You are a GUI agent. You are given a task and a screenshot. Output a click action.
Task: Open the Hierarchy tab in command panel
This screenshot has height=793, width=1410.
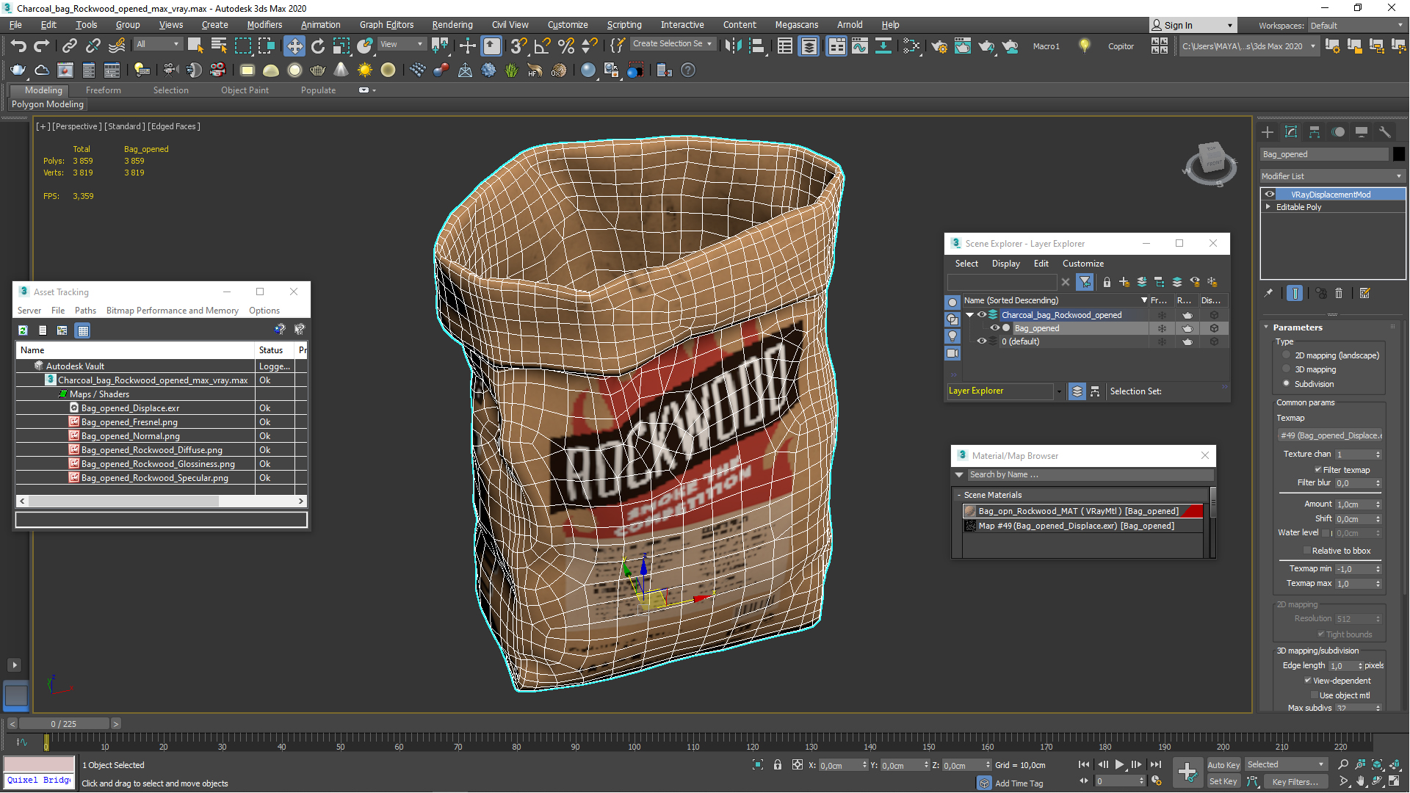pyautogui.click(x=1315, y=132)
